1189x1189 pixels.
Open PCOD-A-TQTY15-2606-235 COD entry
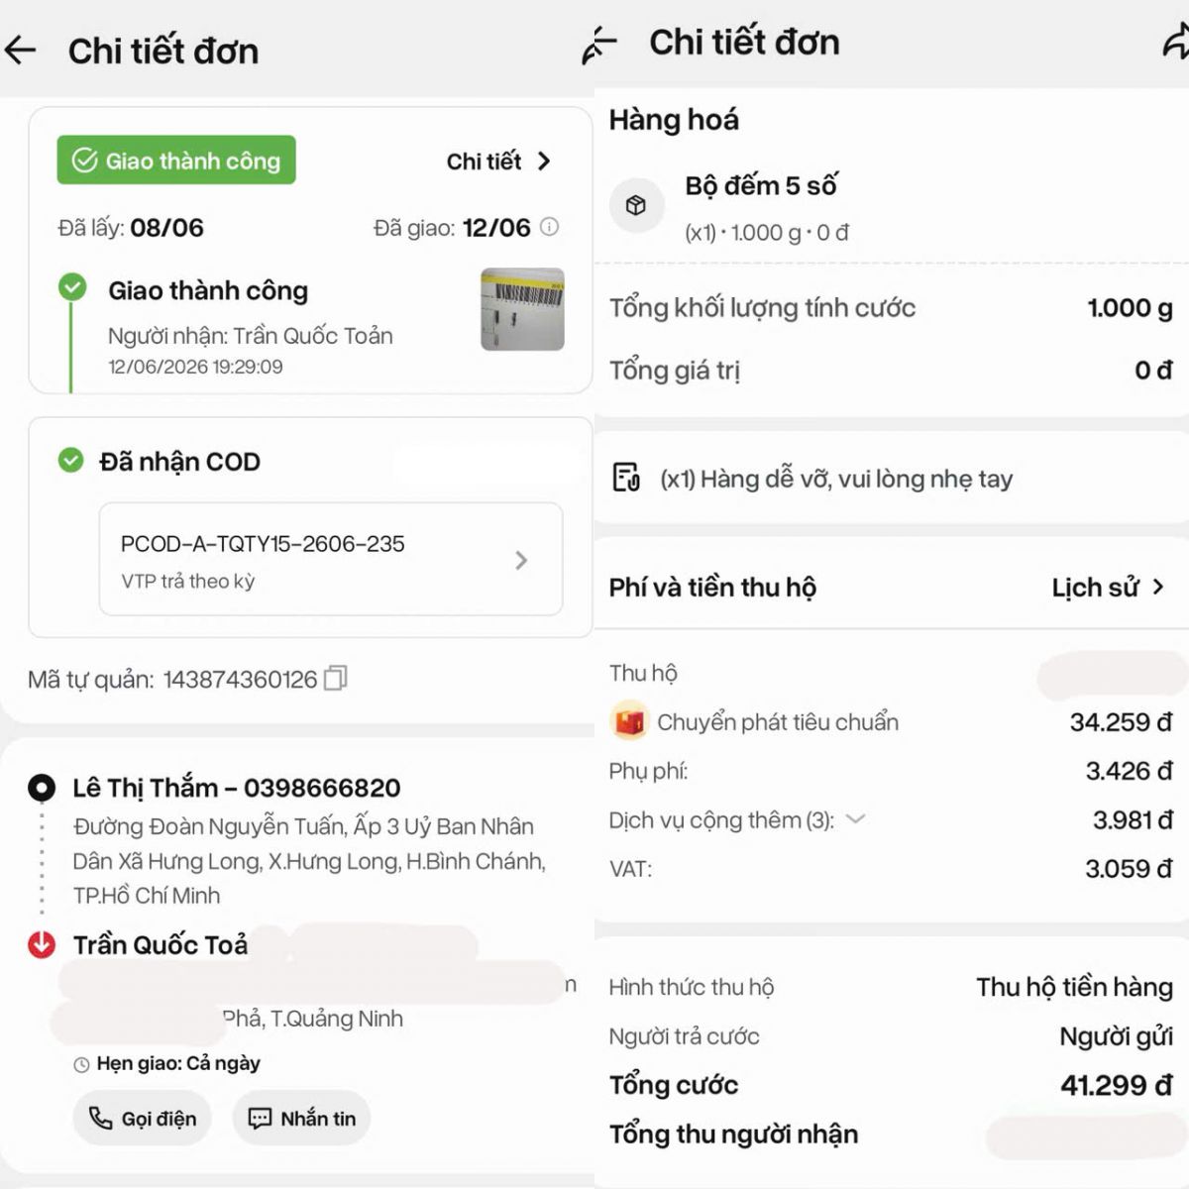tap(331, 560)
